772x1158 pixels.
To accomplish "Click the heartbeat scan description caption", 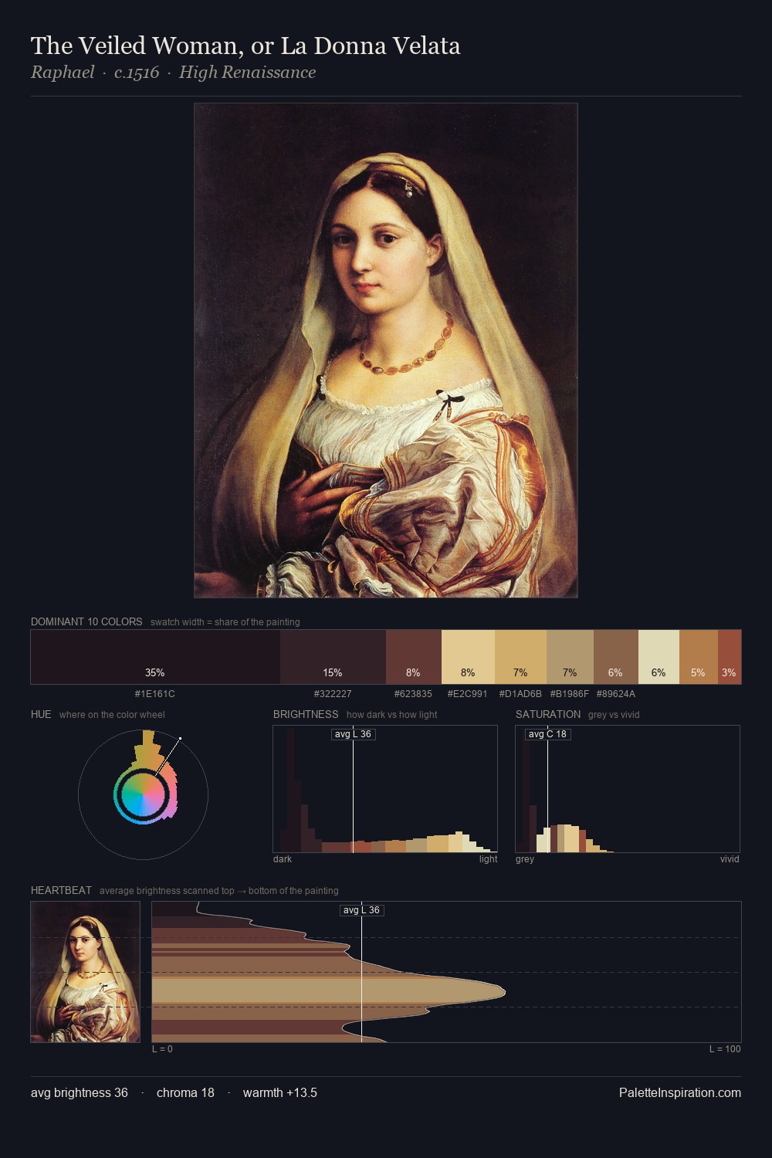I will point(218,891).
